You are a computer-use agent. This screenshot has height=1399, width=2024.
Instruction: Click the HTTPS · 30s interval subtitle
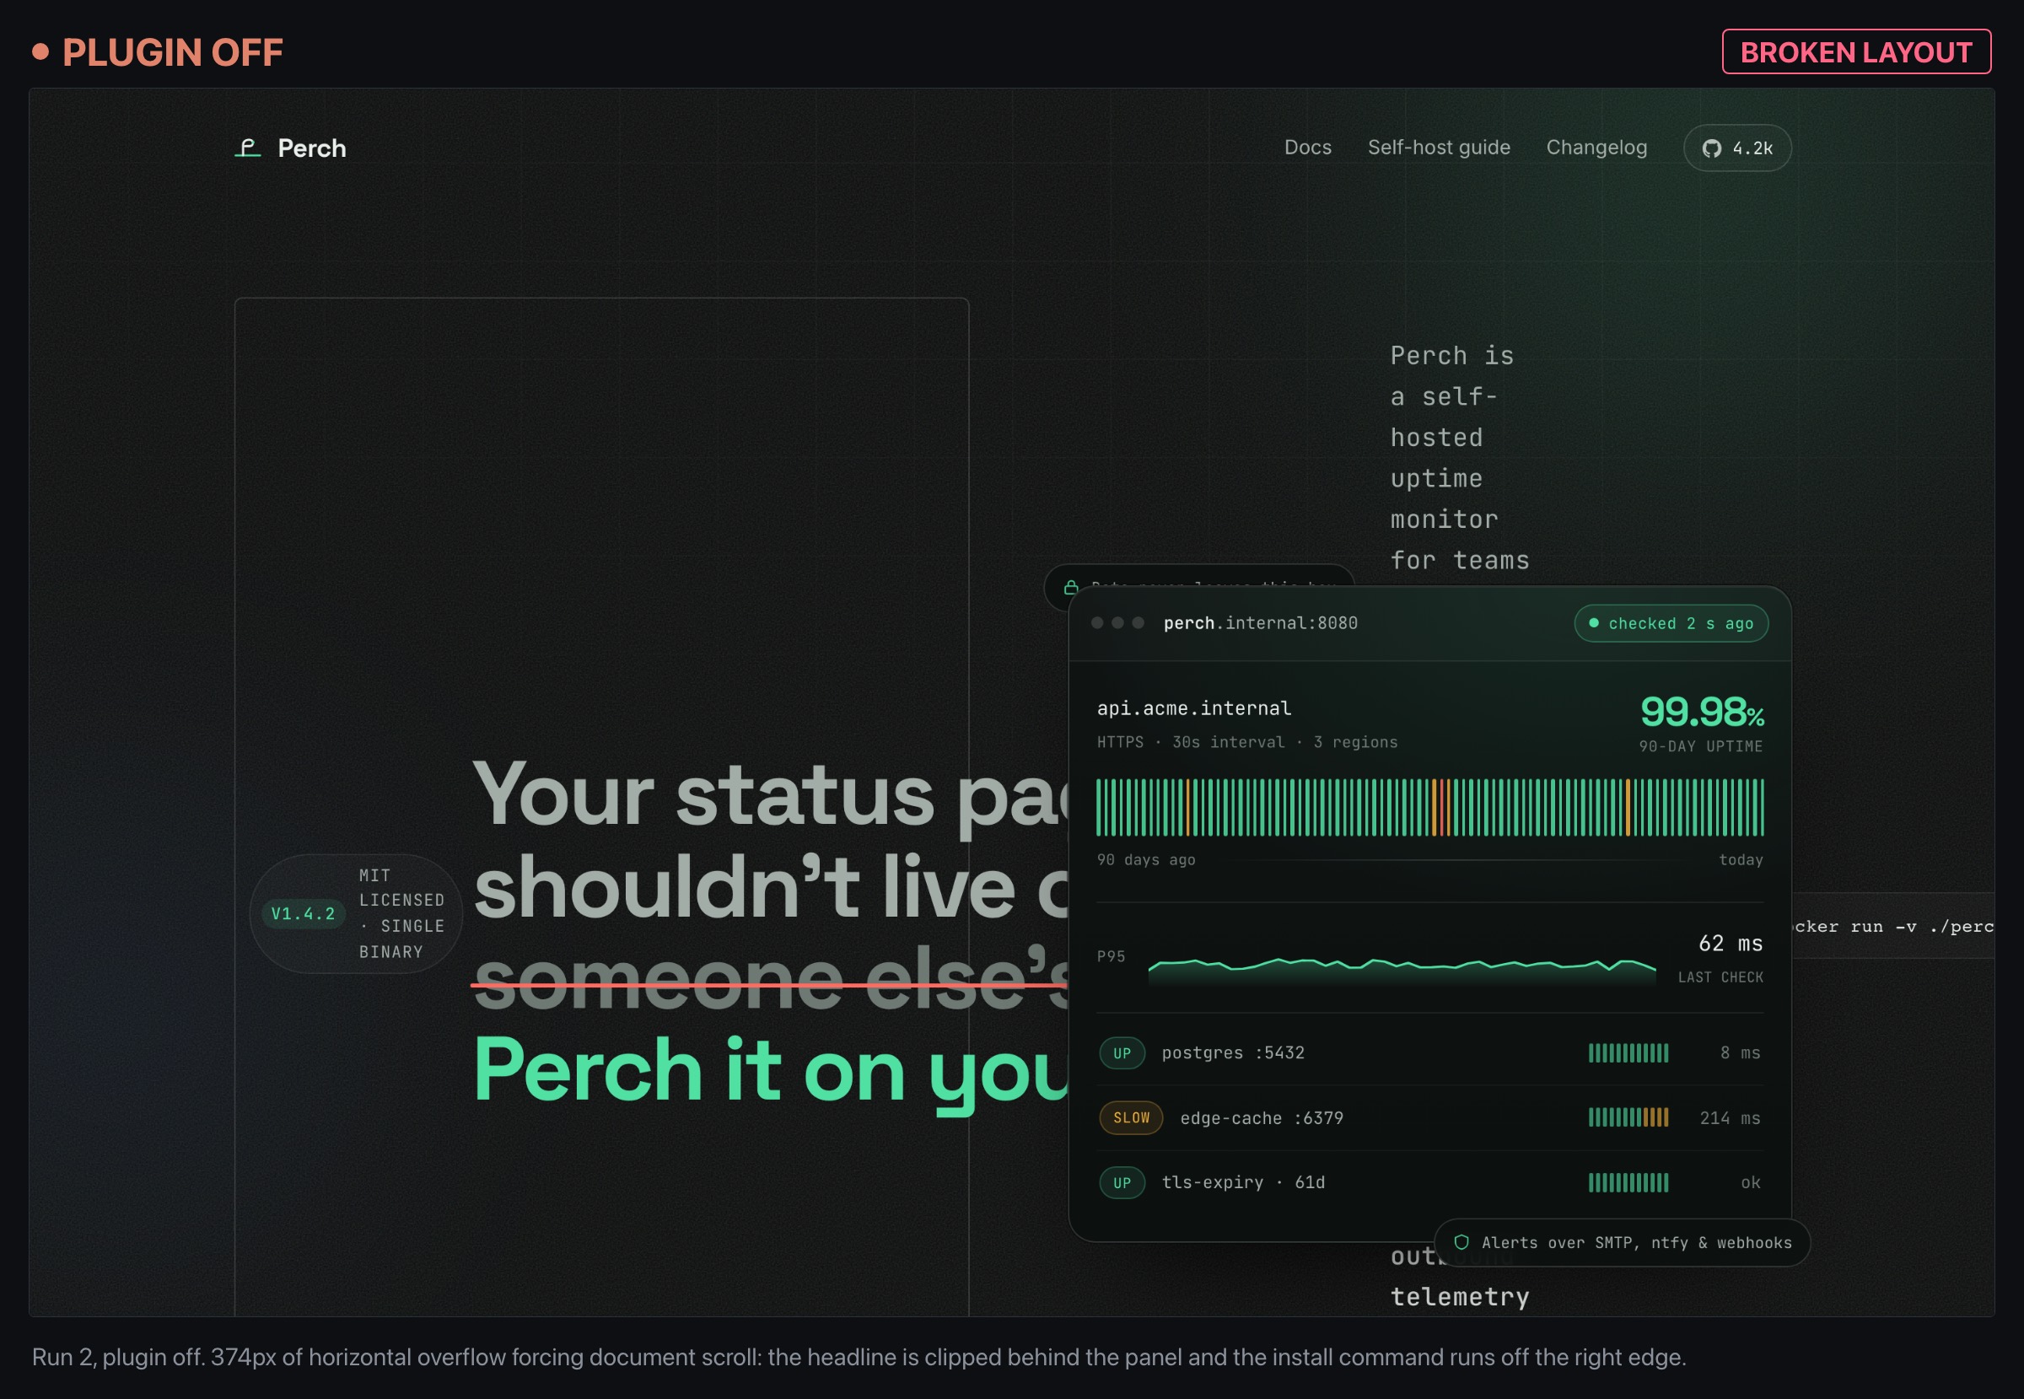pos(1247,741)
